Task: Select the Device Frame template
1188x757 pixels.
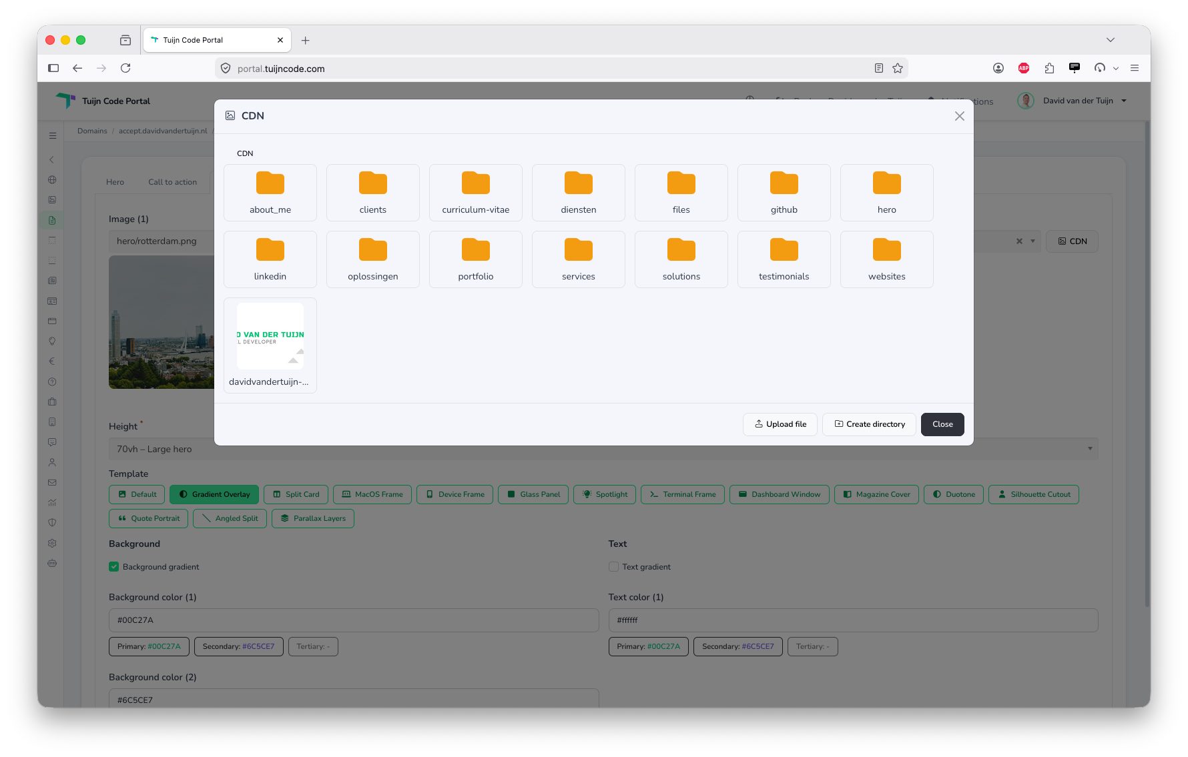Action: pos(455,494)
